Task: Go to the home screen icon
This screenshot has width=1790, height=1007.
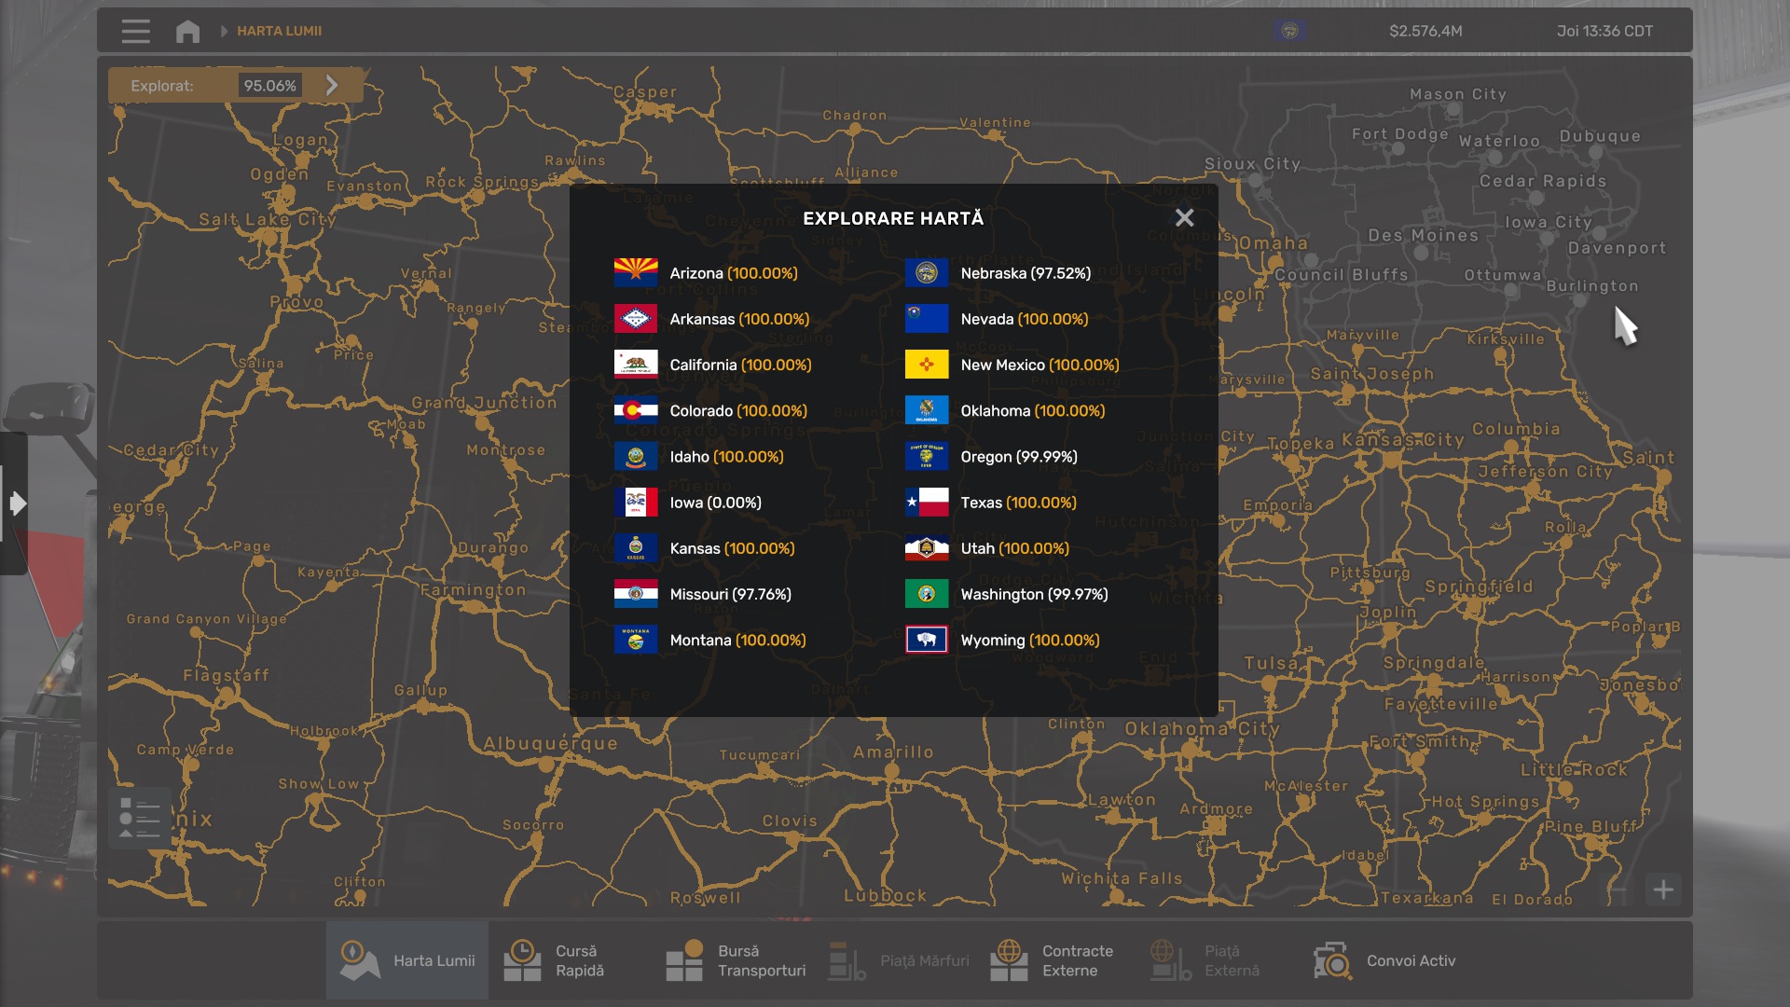Action: tap(187, 31)
